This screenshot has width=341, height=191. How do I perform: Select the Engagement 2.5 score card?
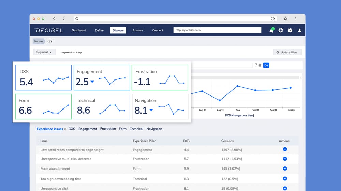[x=102, y=78]
